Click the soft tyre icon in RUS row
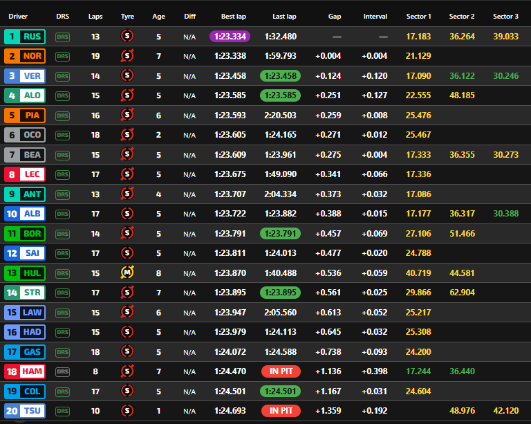Image resolution: width=531 pixels, height=424 pixels. coord(127,37)
